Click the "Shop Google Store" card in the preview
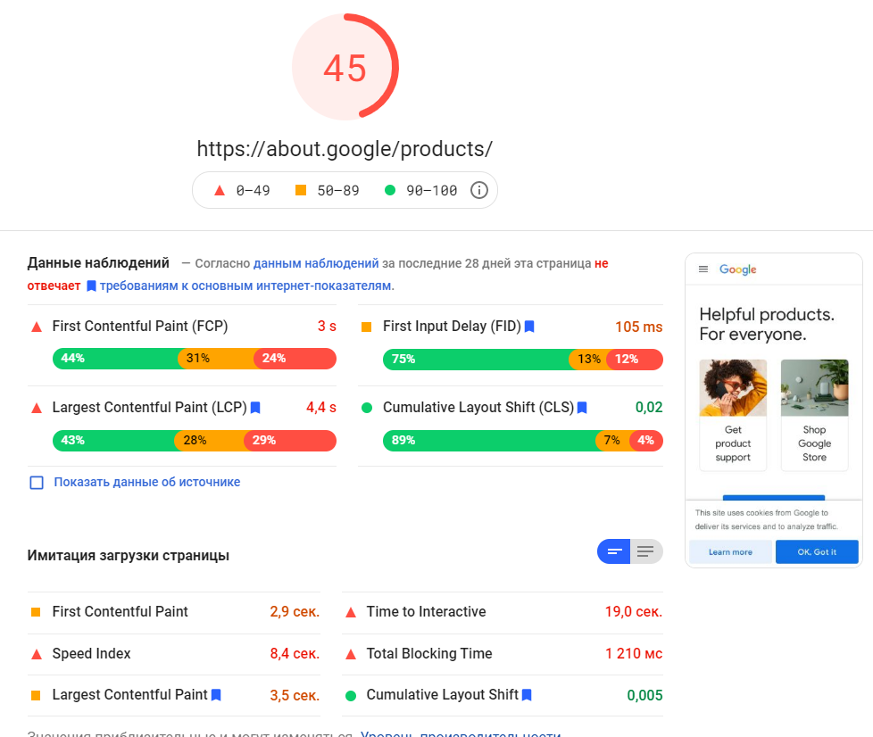Screen dimensions: 873x737 815,415
